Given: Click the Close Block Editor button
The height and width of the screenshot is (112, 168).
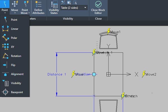Looking at the screenshot, I should coord(98,8).
